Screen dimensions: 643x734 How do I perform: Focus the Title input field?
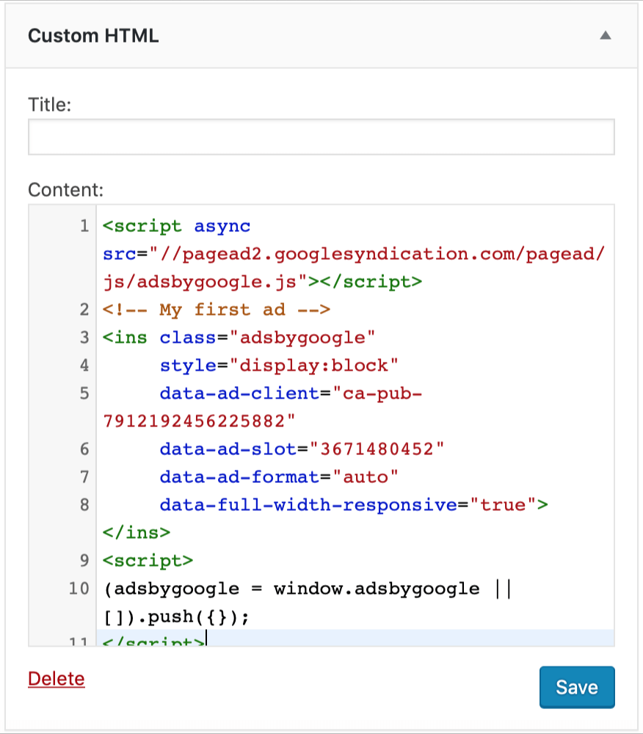321,137
